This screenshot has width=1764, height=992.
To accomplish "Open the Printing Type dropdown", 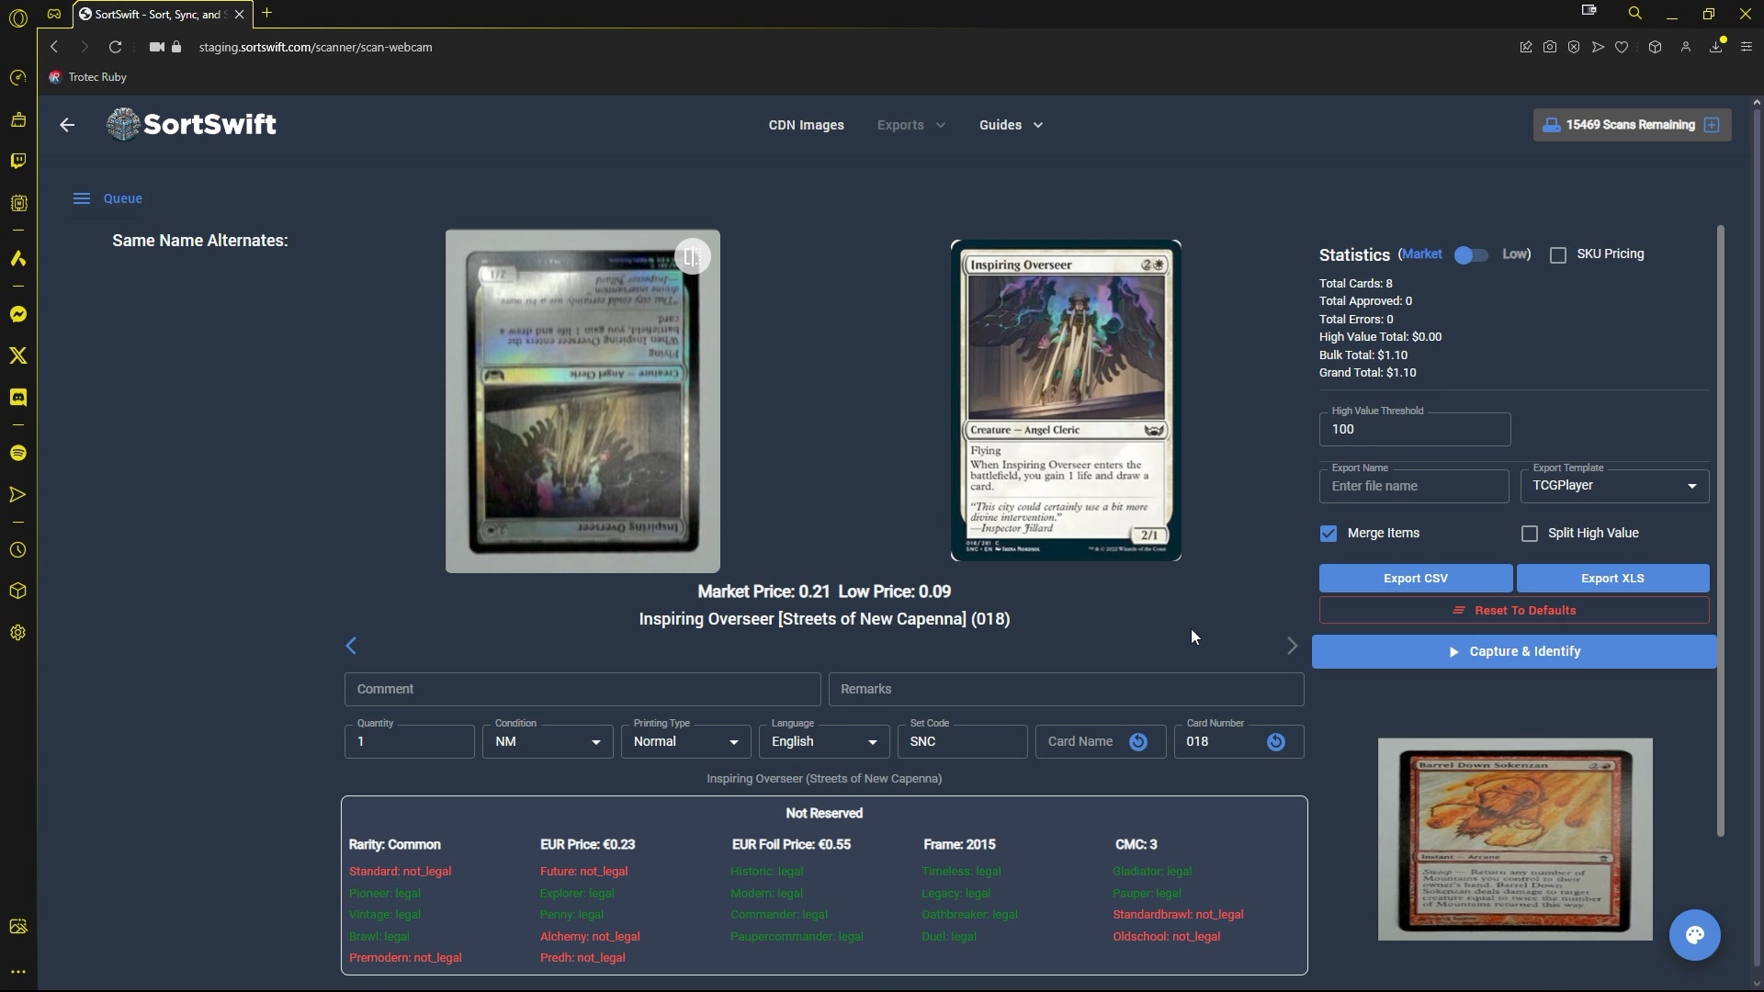I will tap(685, 742).
